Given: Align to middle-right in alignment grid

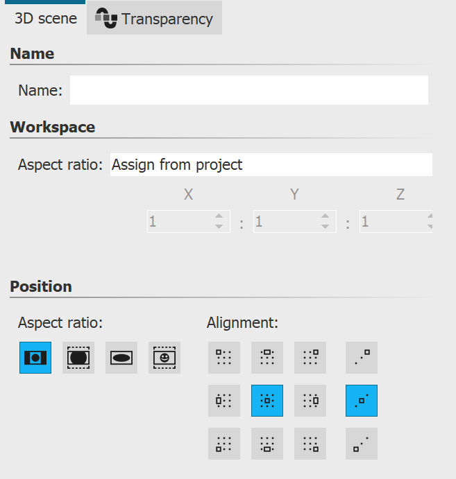Looking at the screenshot, I should point(310,401).
